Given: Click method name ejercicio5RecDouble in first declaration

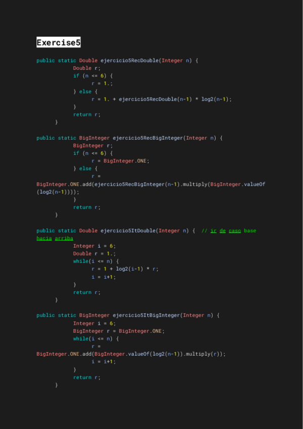Looking at the screenshot, I should point(129,61).
